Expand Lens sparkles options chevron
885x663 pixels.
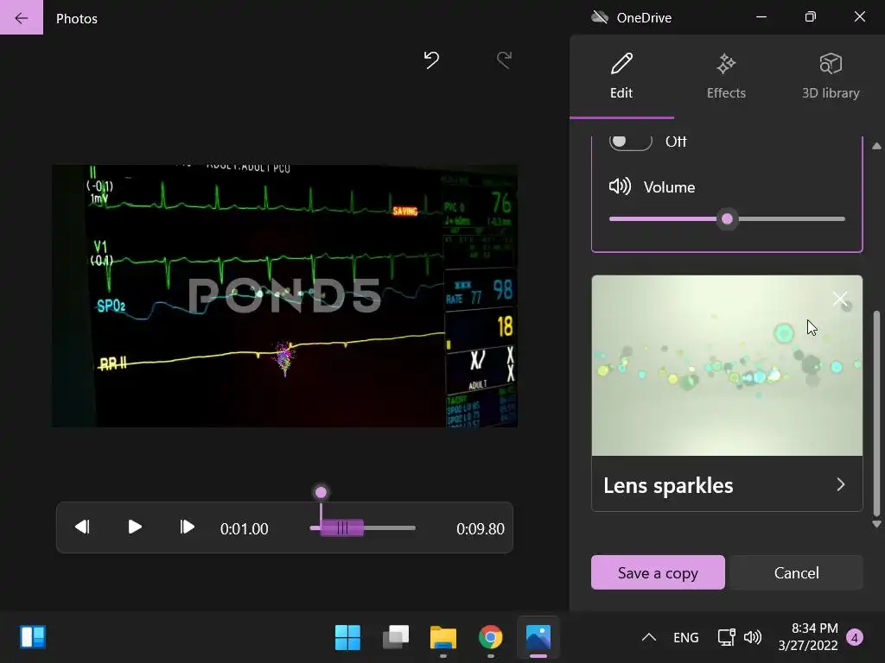pos(840,485)
